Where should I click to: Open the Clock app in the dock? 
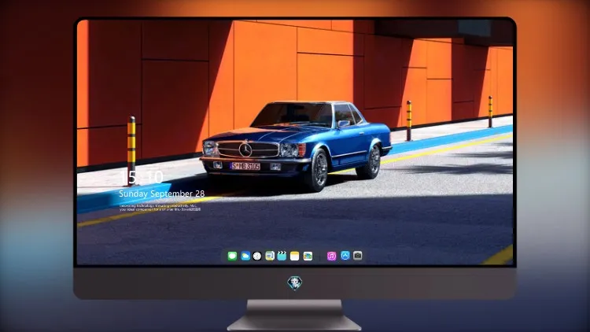257,256
